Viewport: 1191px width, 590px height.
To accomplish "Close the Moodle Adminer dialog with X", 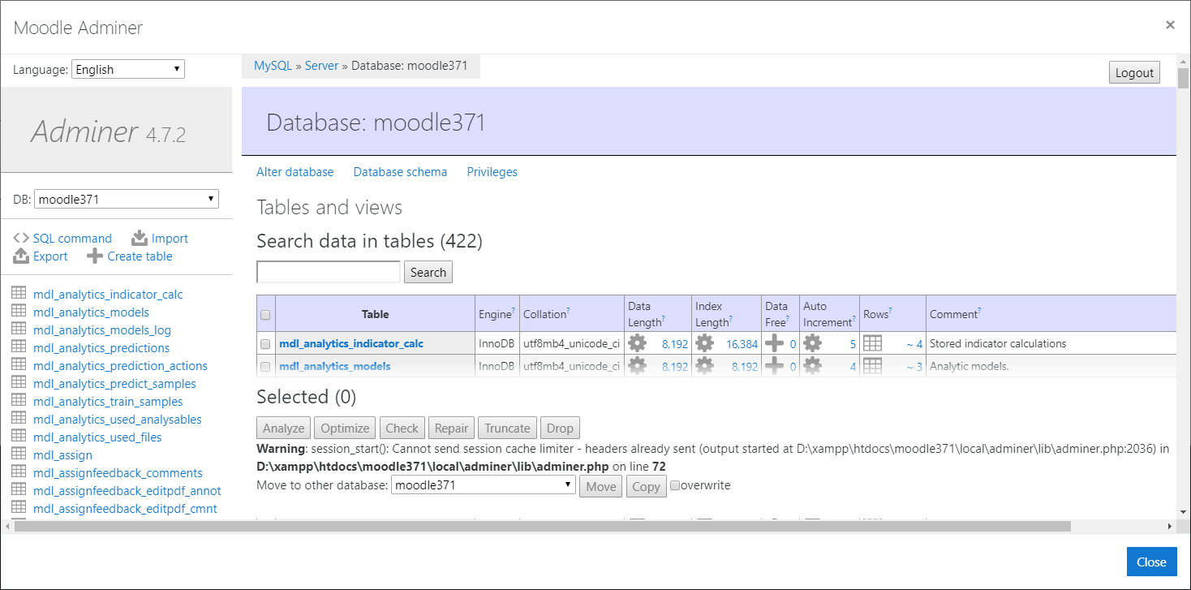I will (1170, 25).
